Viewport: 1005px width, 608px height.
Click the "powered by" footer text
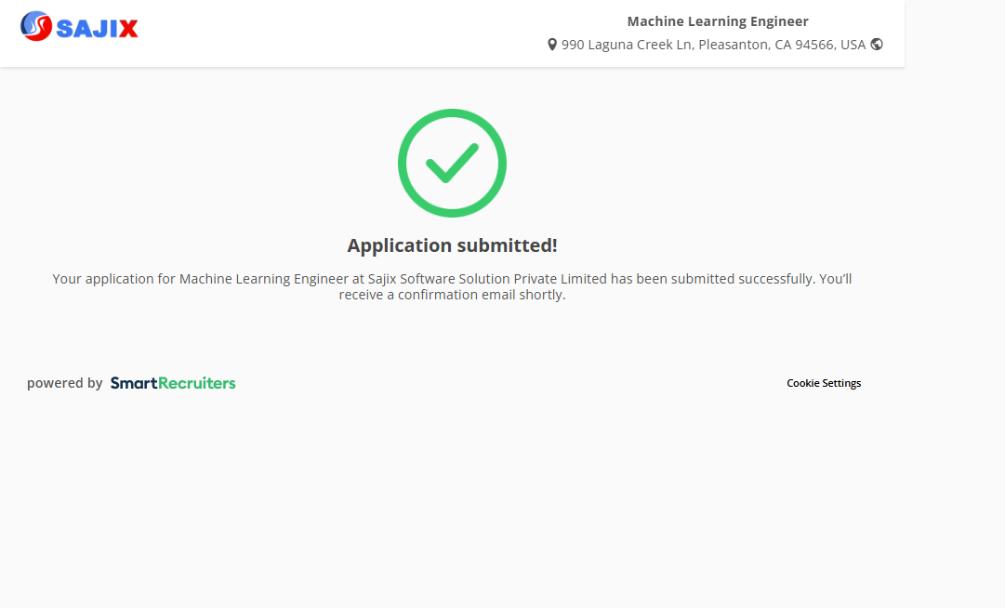click(x=64, y=383)
